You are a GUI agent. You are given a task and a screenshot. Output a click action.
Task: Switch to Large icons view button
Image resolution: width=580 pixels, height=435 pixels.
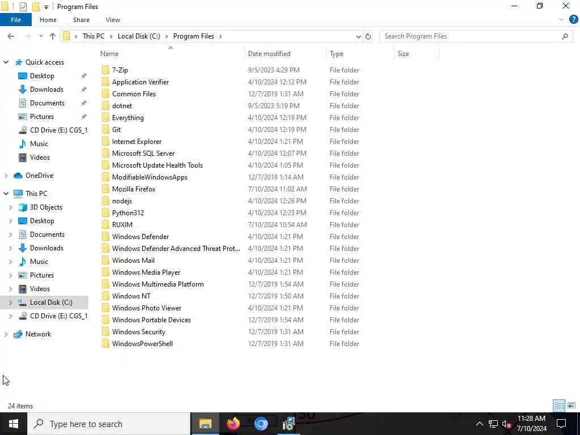(x=572, y=406)
